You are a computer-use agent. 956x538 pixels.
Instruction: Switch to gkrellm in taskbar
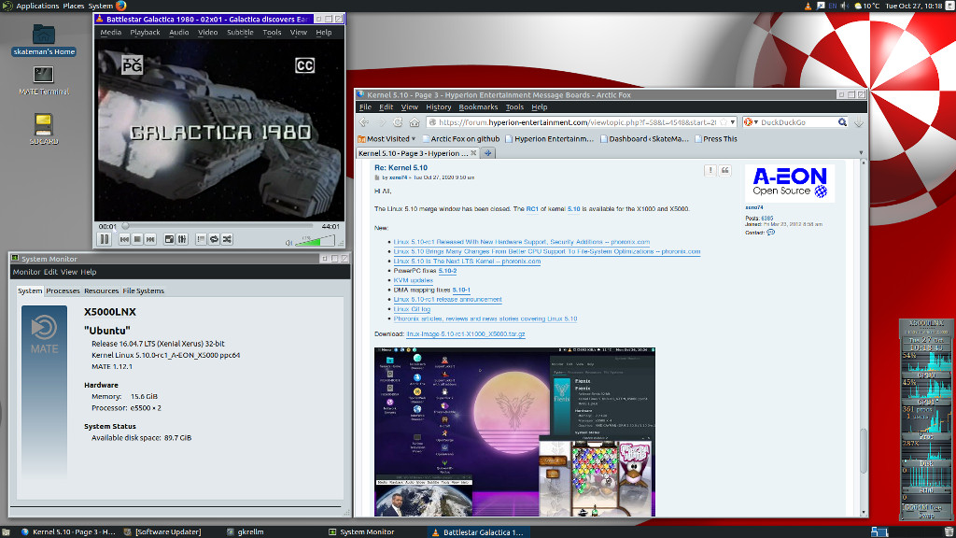[246, 531]
